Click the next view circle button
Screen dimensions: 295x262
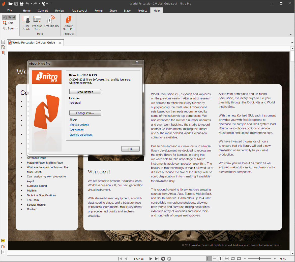[x=169, y=259]
